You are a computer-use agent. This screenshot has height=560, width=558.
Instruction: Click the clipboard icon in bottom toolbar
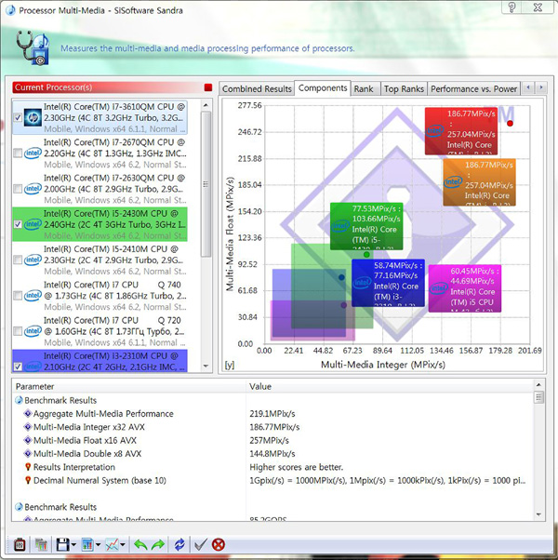coord(20,544)
